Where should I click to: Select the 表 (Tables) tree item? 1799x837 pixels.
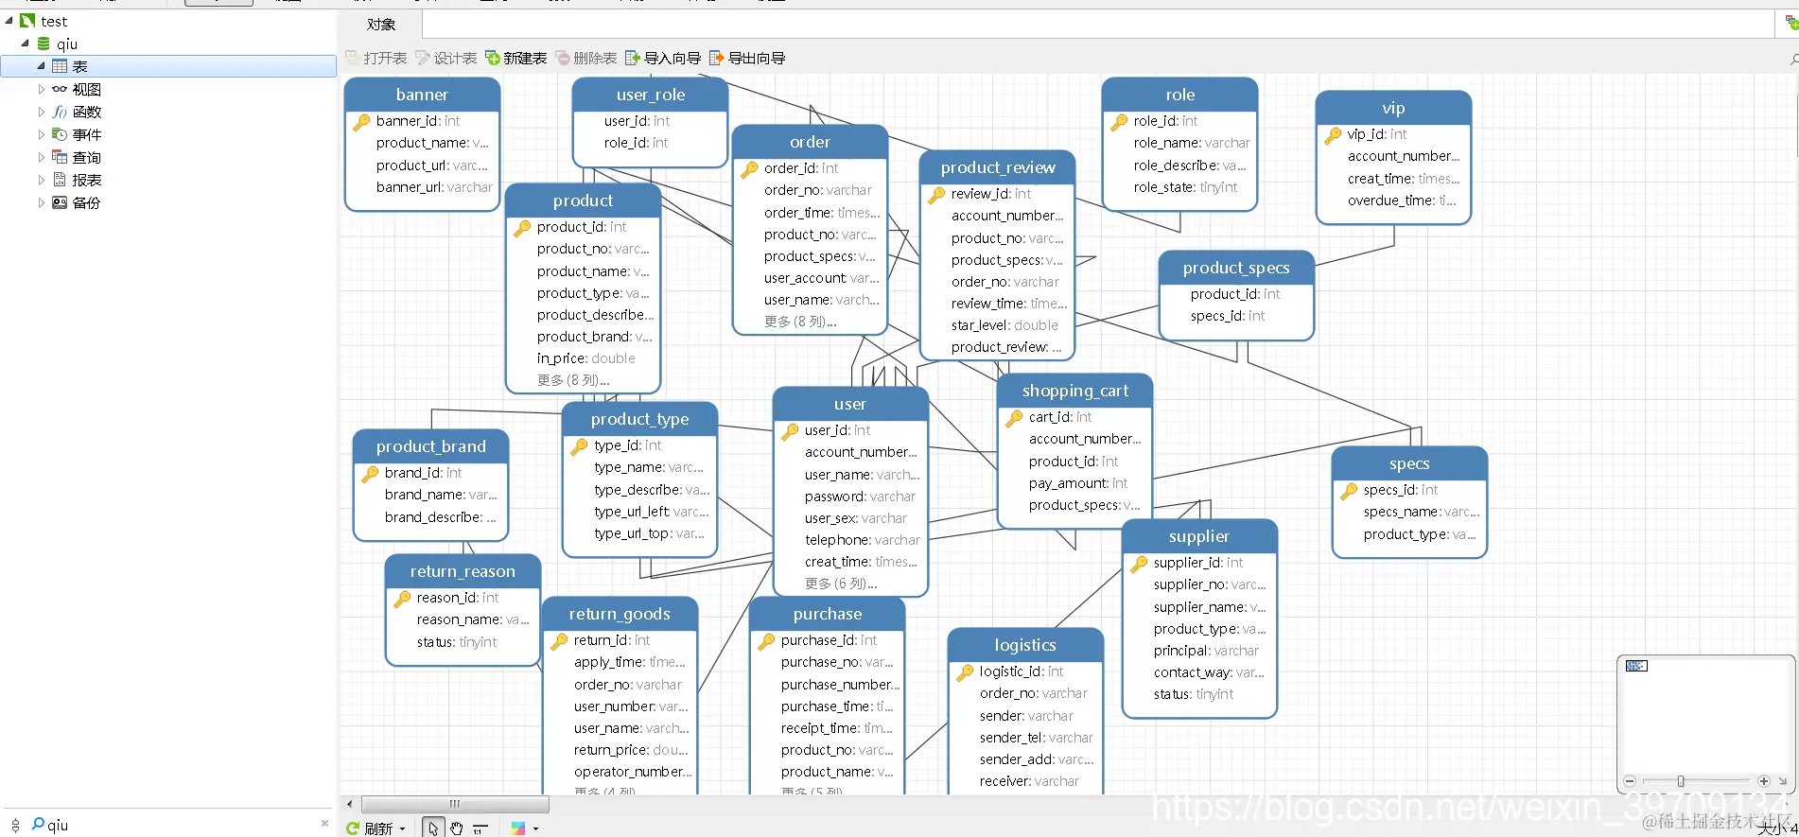[168, 66]
